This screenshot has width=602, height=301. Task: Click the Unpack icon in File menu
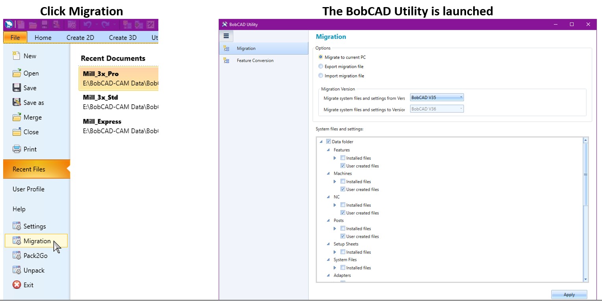click(17, 270)
